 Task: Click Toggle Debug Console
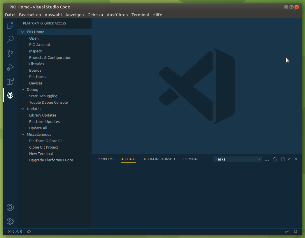(48, 102)
